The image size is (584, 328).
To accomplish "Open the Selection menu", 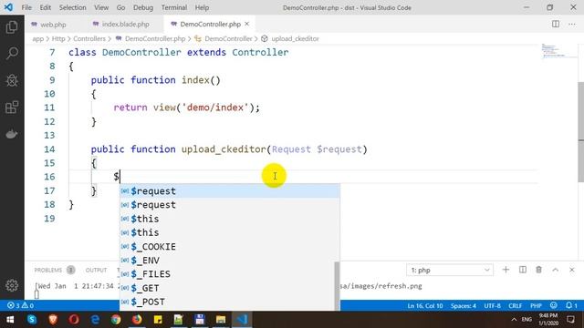I will pyautogui.click(x=73, y=7).
